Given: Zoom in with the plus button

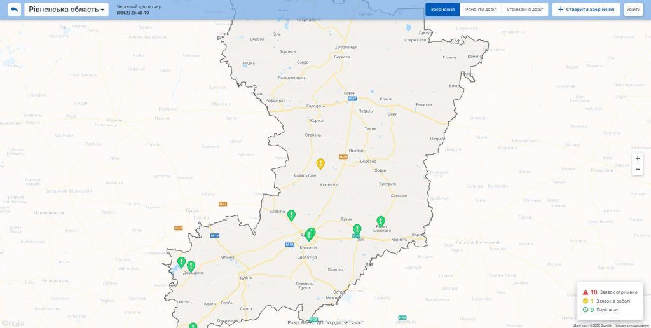Looking at the screenshot, I should (638, 158).
